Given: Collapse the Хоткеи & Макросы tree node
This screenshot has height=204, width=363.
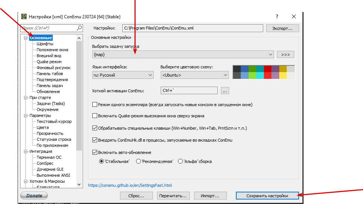Looking at the screenshot, I should tap(26, 181).
